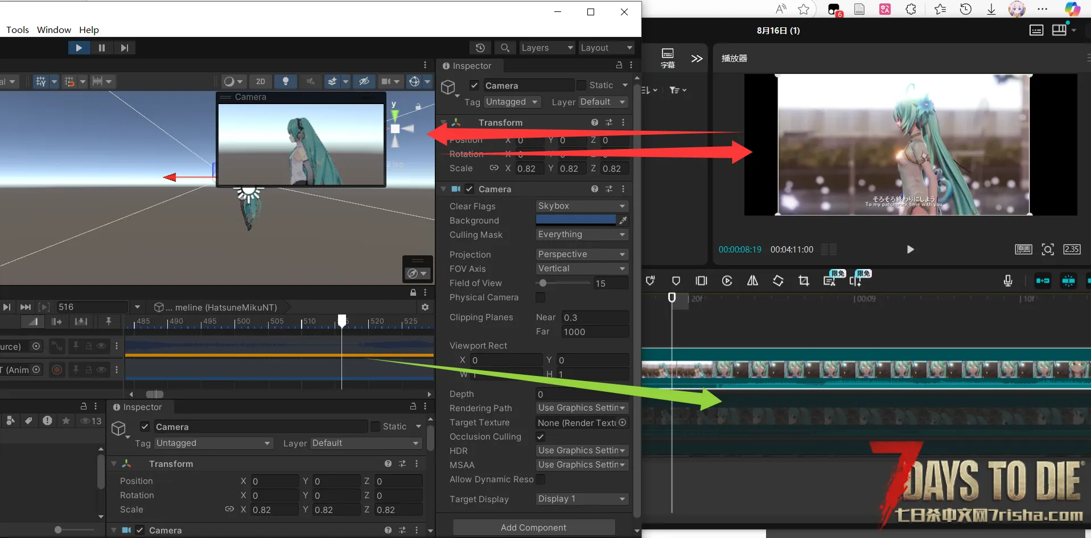Toggle the Occlusion Culling checkbox

pyautogui.click(x=540, y=437)
